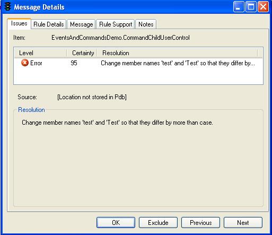Click the traffic light app icon in title bar
Image resolution: width=272 pixels, height=235 pixels.
tap(7, 7)
